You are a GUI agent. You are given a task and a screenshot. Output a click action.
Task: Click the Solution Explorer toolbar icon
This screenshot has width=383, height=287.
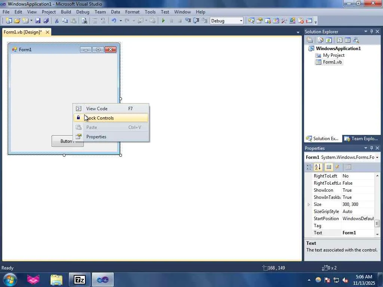(251, 21)
